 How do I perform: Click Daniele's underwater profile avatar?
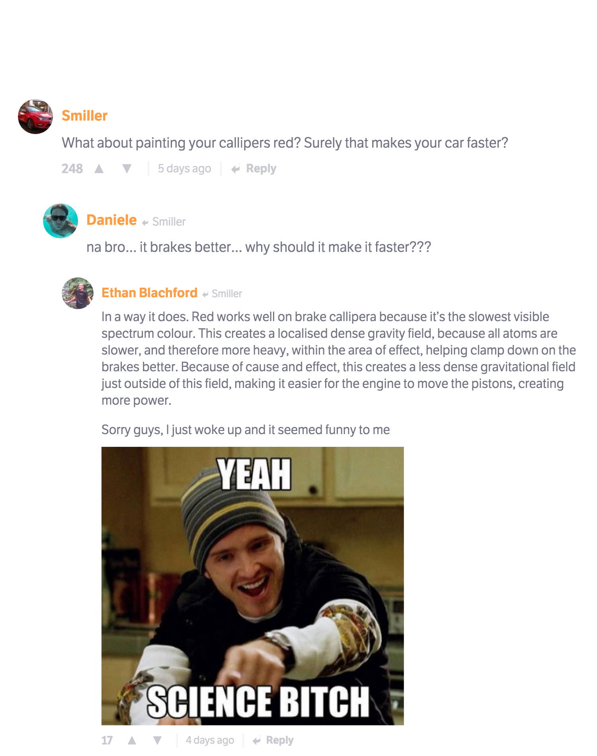click(x=60, y=221)
